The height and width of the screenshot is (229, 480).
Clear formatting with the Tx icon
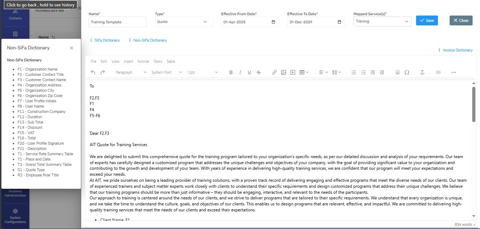click(x=422, y=72)
